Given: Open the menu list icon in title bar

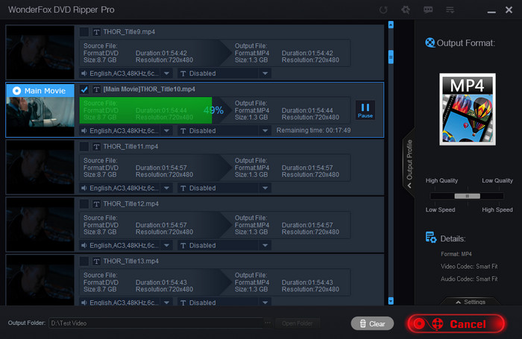Looking at the screenshot, I should click(450, 10).
